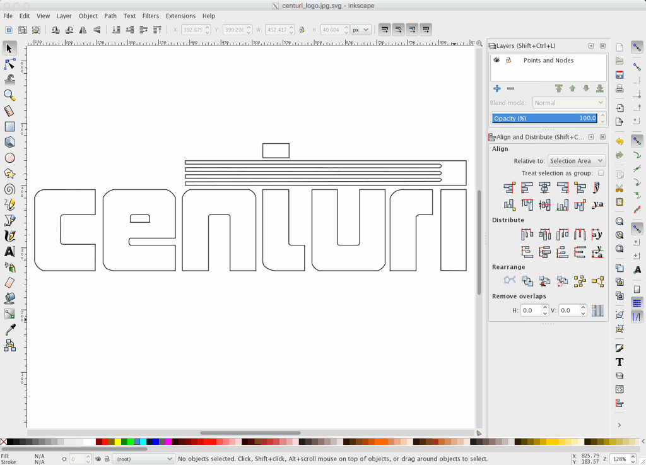Open the File menu
This screenshot has height=465, width=646.
(x=8, y=16)
